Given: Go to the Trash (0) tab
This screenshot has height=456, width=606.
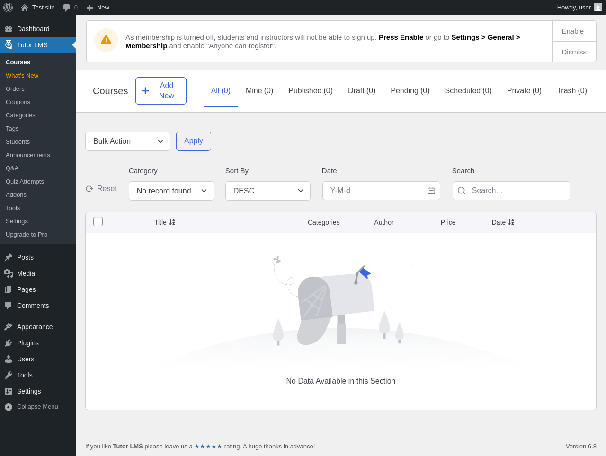Looking at the screenshot, I should coord(572,91).
